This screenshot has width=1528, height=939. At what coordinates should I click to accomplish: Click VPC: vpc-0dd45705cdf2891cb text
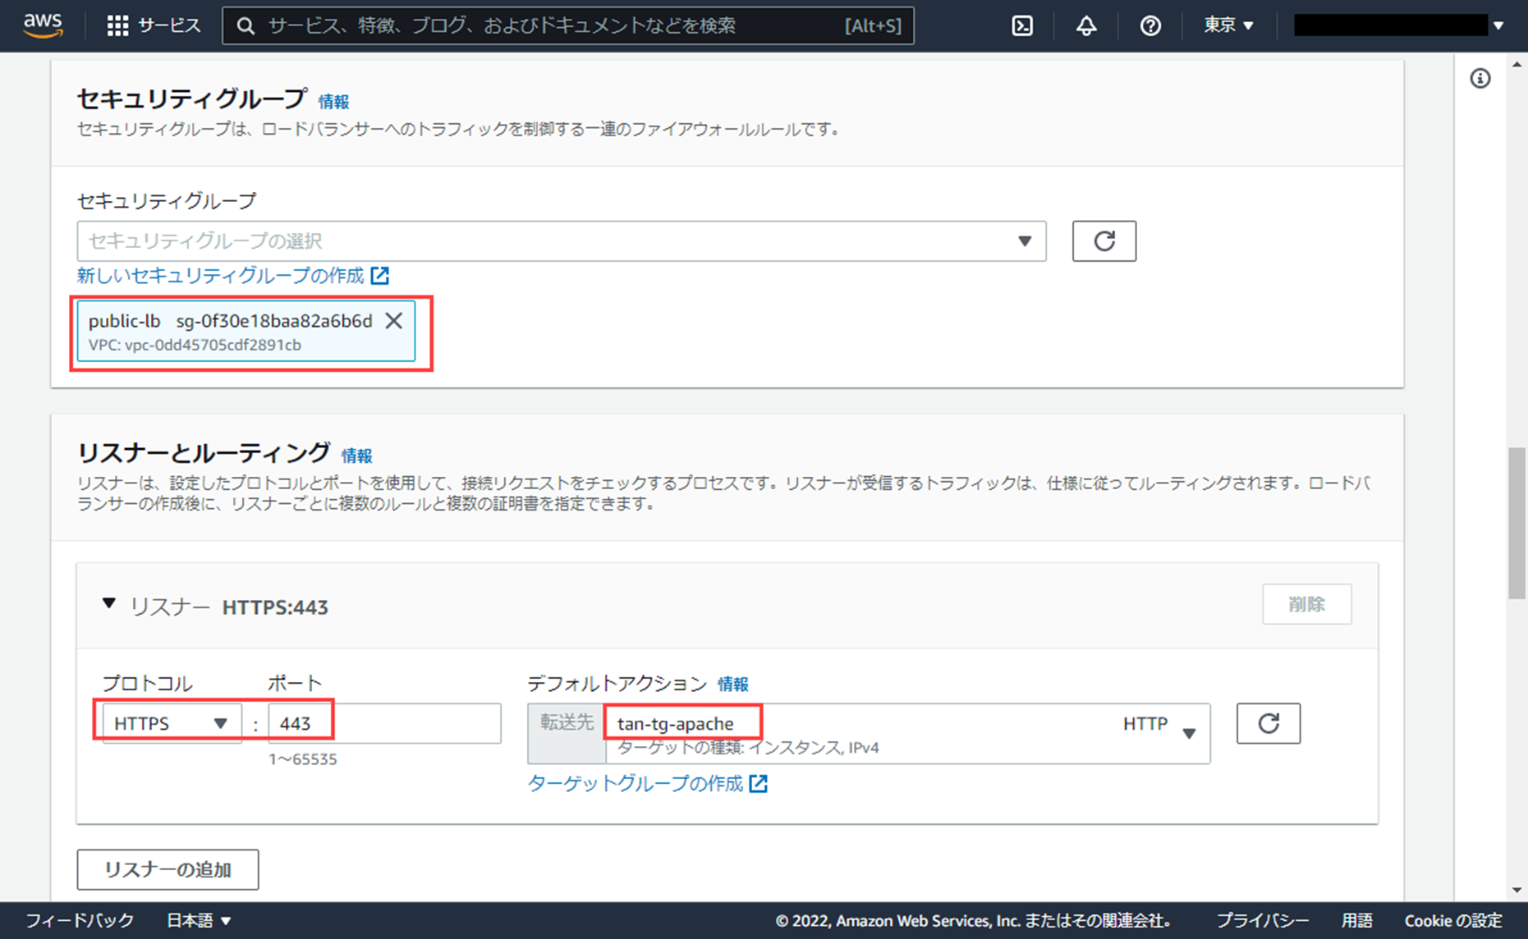195,346
